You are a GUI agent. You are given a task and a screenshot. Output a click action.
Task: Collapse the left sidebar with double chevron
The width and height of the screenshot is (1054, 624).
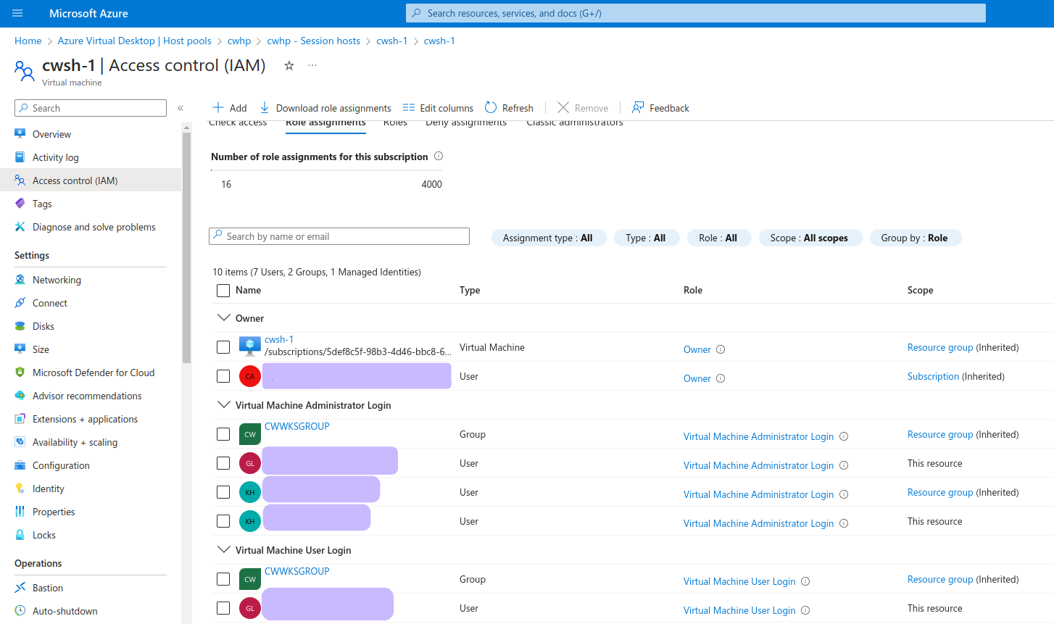point(180,108)
